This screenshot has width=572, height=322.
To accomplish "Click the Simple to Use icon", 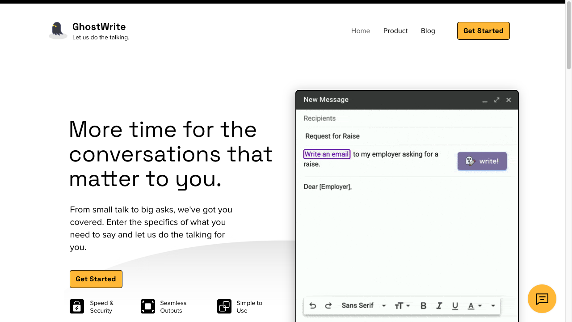I will coord(224,306).
